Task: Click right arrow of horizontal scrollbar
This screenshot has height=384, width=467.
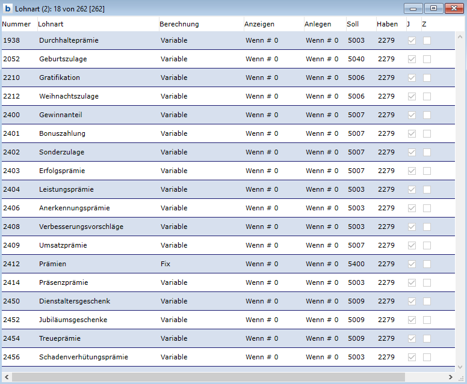Action: point(460,377)
